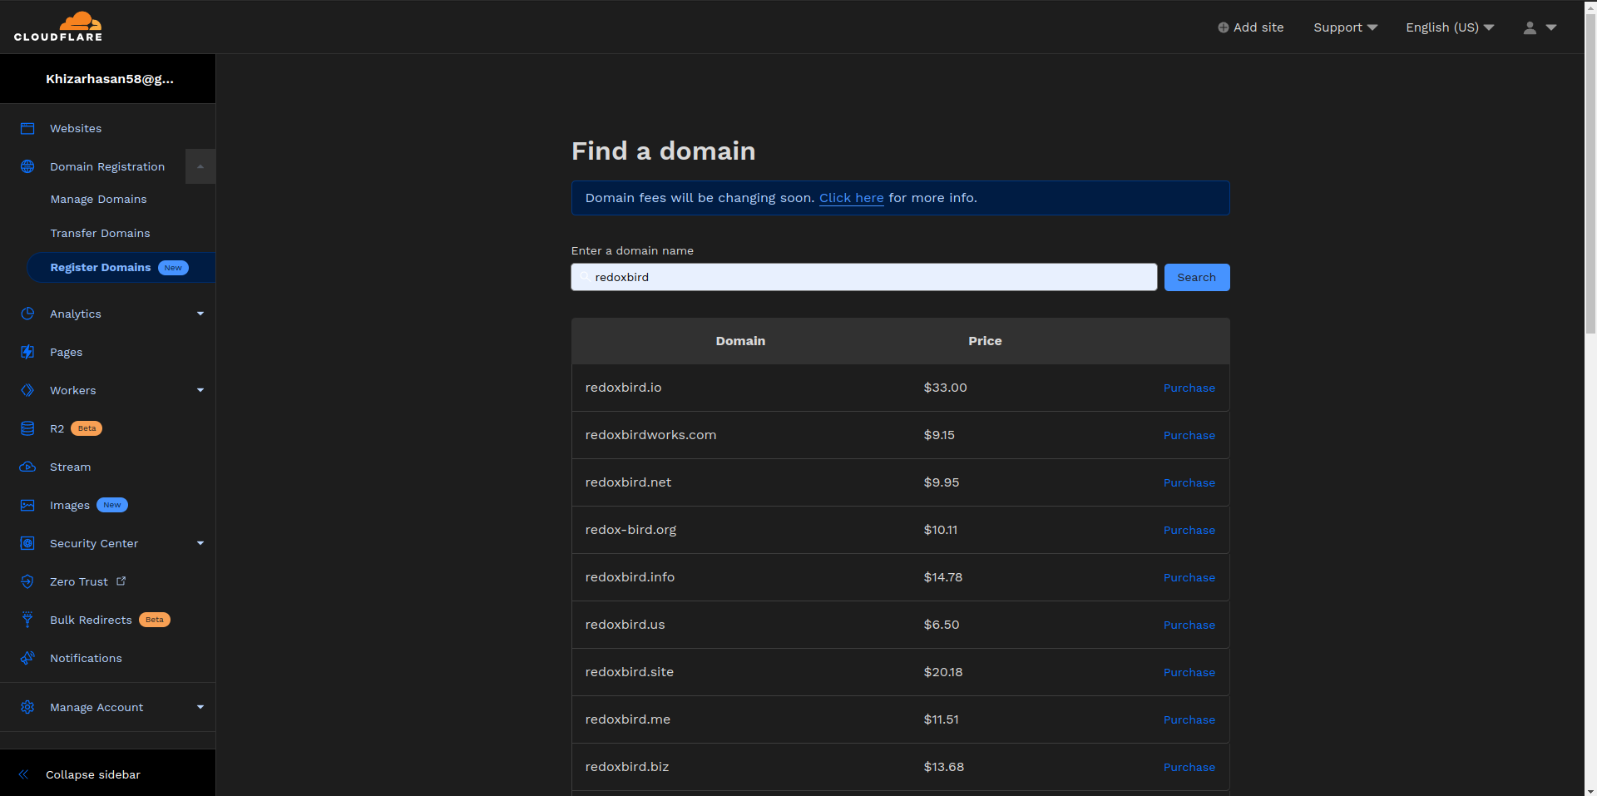The width and height of the screenshot is (1597, 796).
Task: Click the Security Center icon
Action: tap(27, 543)
